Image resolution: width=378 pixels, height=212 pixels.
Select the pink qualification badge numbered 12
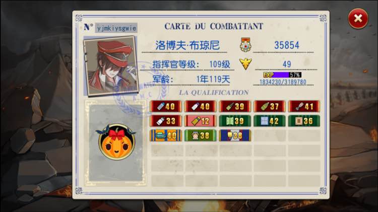pos(200,121)
